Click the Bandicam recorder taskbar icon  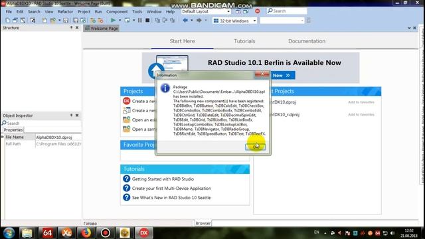coord(106,233)
